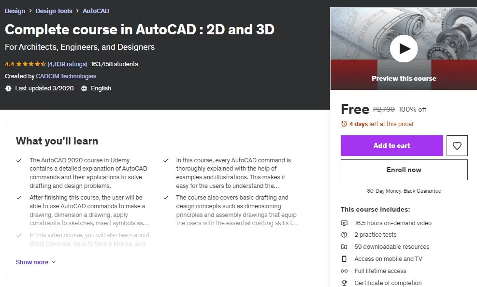Click the star rating icons
The image size is (477, 287).
[31, 64]
